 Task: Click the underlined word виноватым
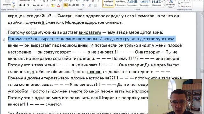[x=90, y=32]
